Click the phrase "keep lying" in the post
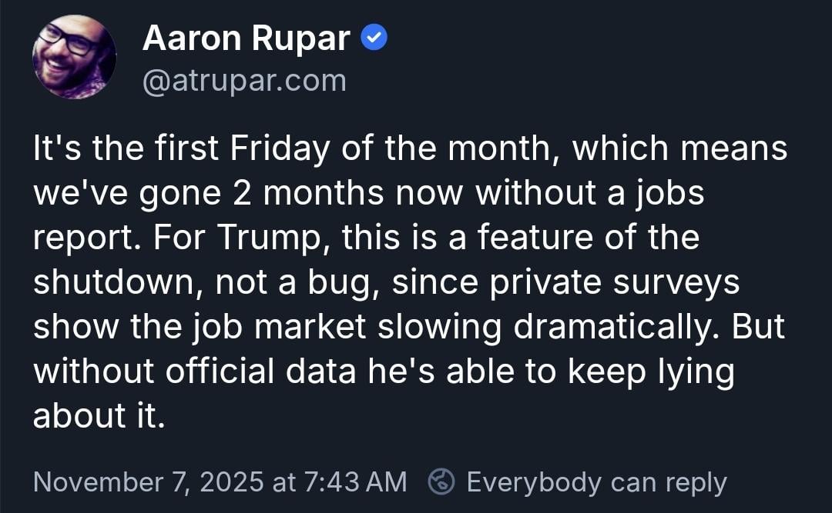This screenshot has width=832, height=513. coord(651,371)
